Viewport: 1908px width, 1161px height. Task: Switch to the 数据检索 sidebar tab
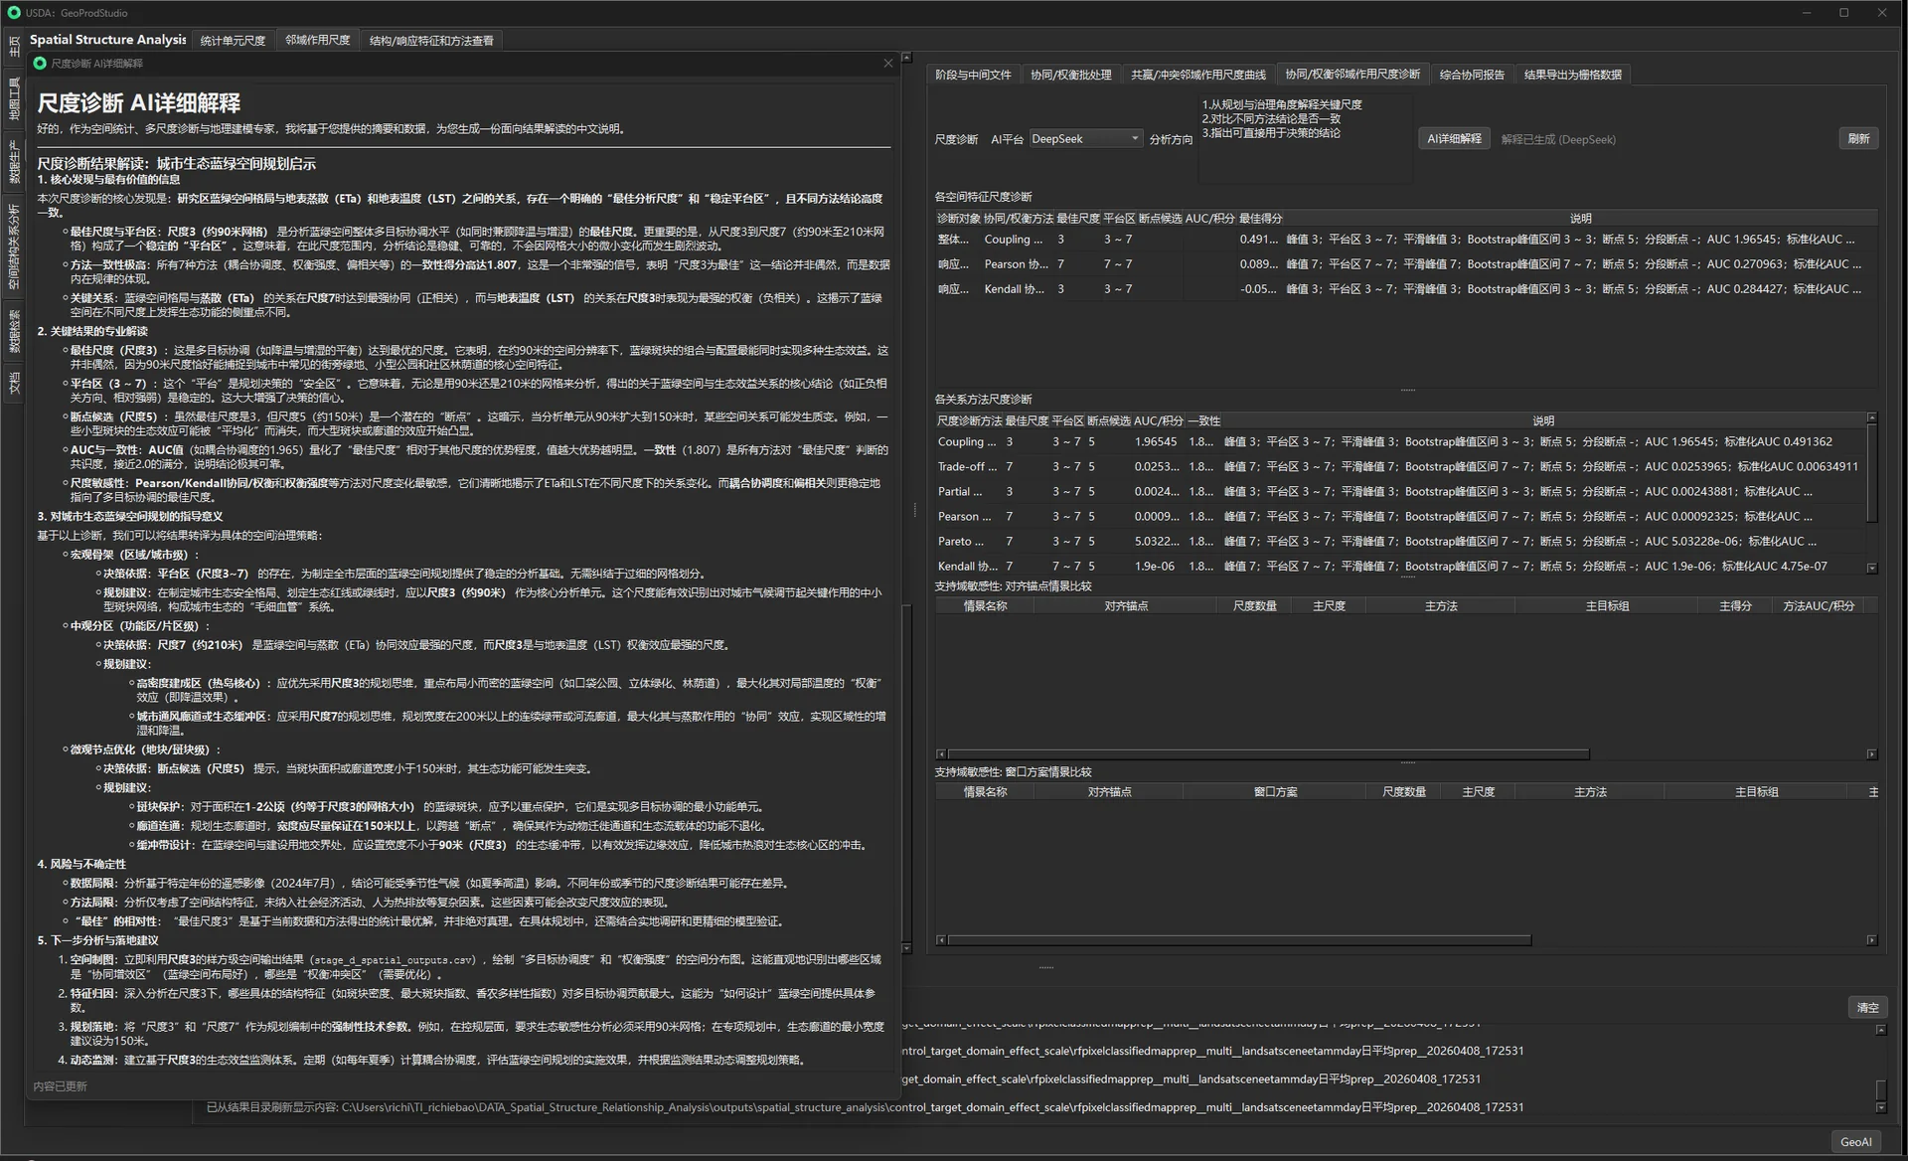tap(14, 330)
